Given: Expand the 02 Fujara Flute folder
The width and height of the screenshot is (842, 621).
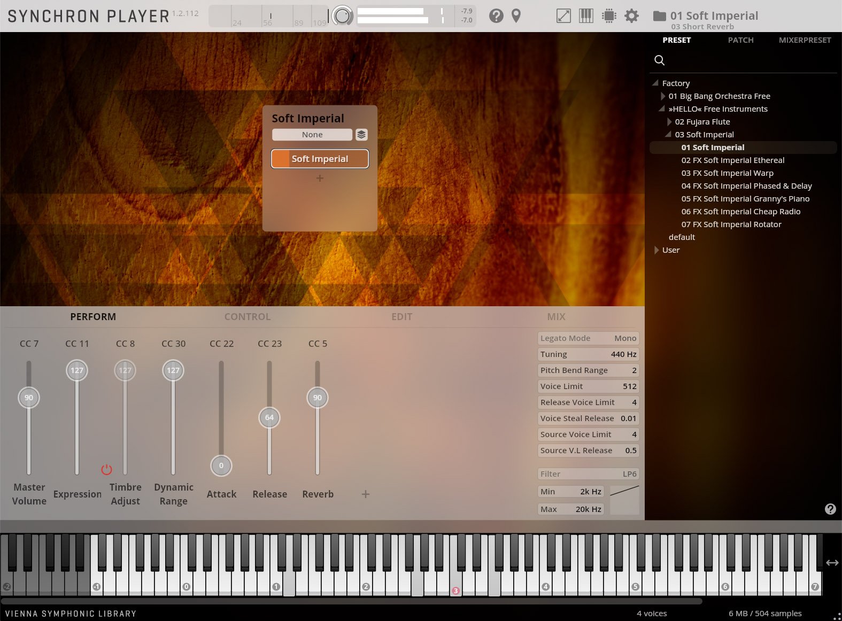Looking at the screenshot, I should (x=669, y=122).
